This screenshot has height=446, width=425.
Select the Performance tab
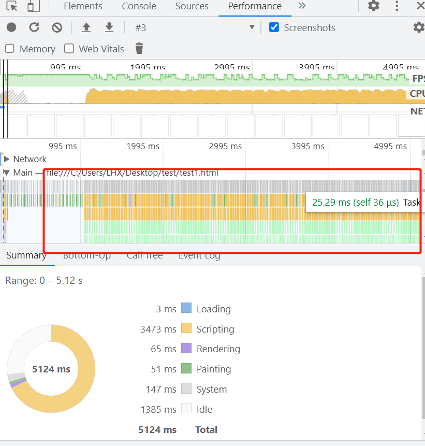(x=255, y=6)
